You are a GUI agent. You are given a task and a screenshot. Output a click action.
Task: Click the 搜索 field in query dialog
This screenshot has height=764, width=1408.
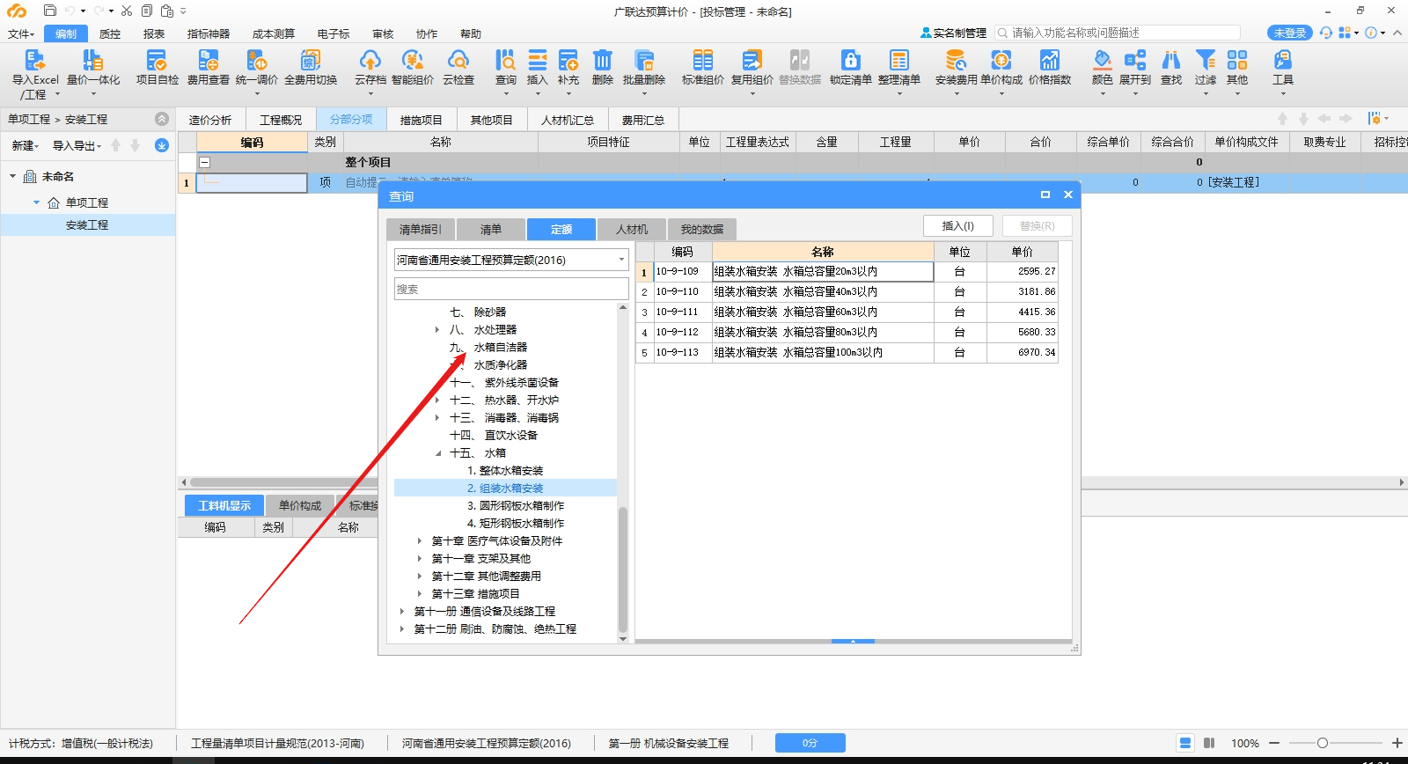pos(511,289)
